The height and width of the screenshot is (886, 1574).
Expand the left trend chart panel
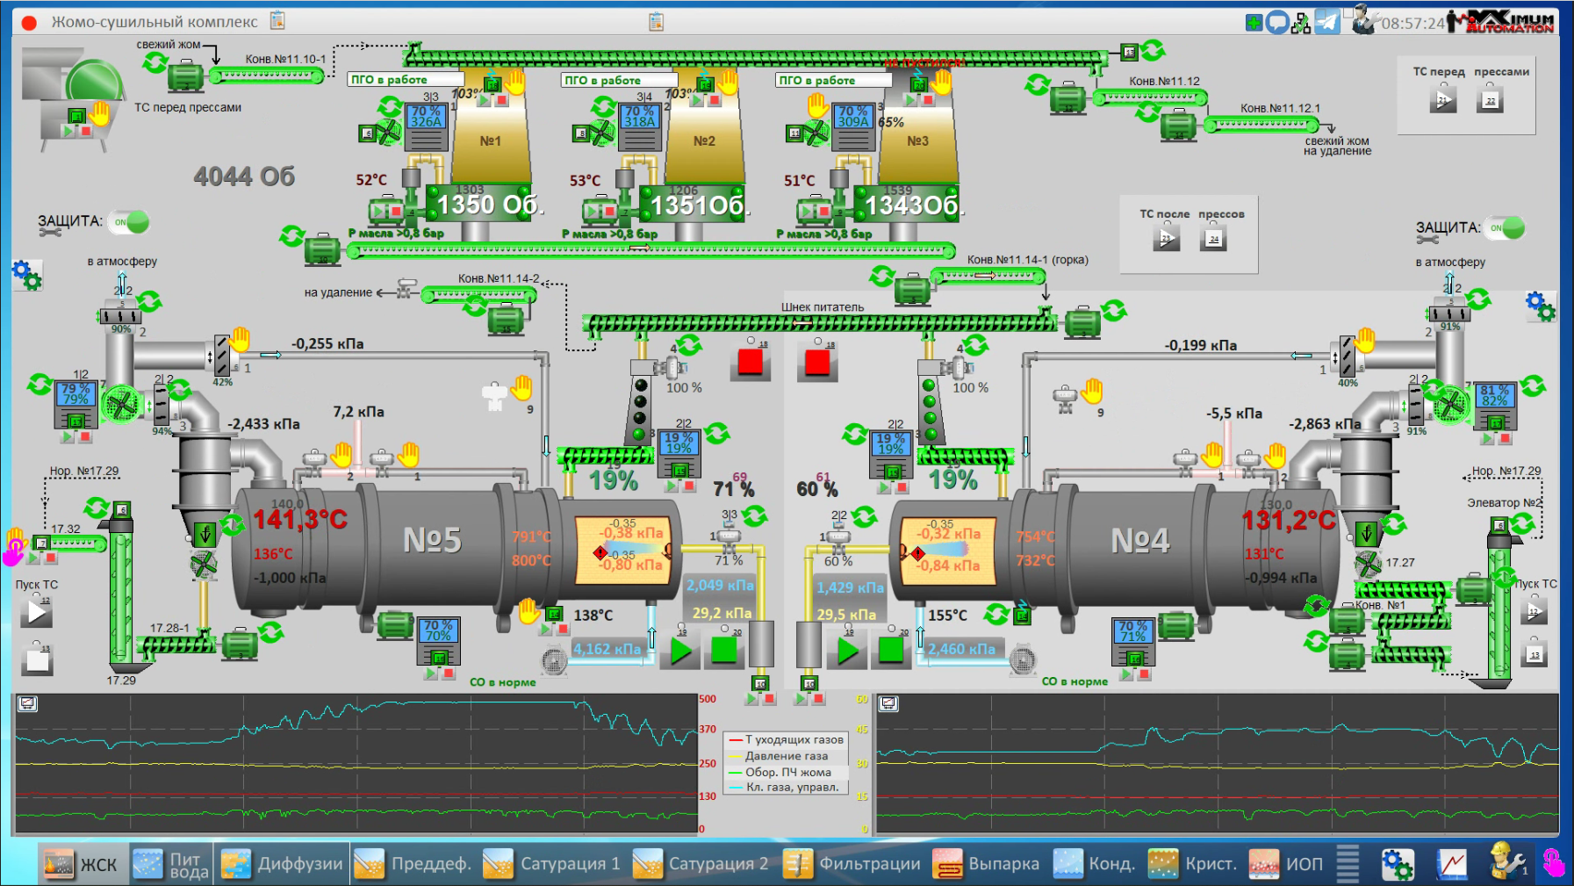[x=28, y=703]
